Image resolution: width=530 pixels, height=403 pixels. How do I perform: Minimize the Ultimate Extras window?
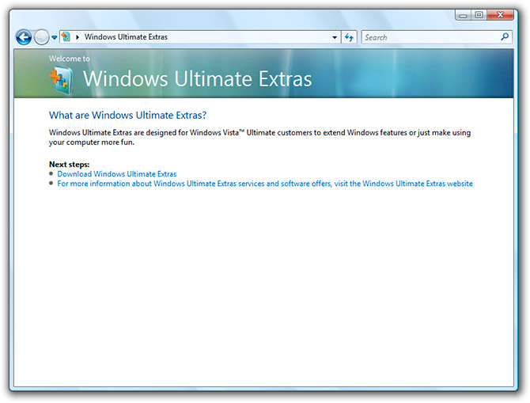[x=463, y=15]
